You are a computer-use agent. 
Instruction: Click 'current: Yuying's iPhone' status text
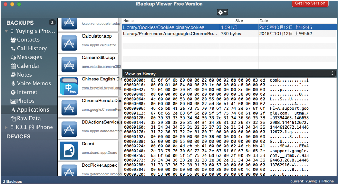pyautogui.click(x=312, y=181)
